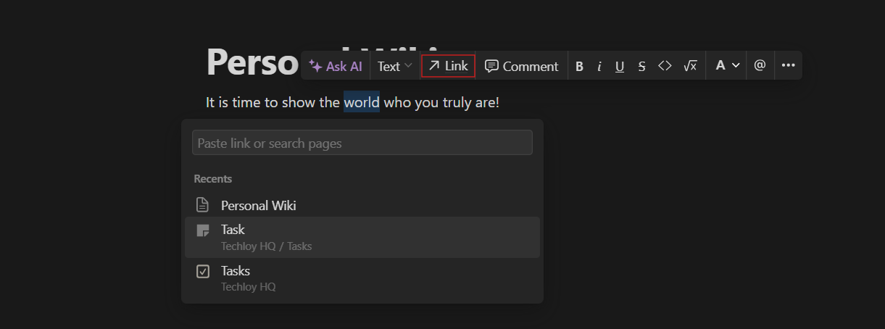Toggle underline formatting
This screenshot has height=329, width=885.
coord(620,67)
